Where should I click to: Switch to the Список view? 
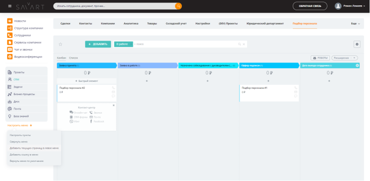(x=74, y=58)
